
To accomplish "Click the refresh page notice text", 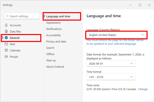I will coord(115,42).
